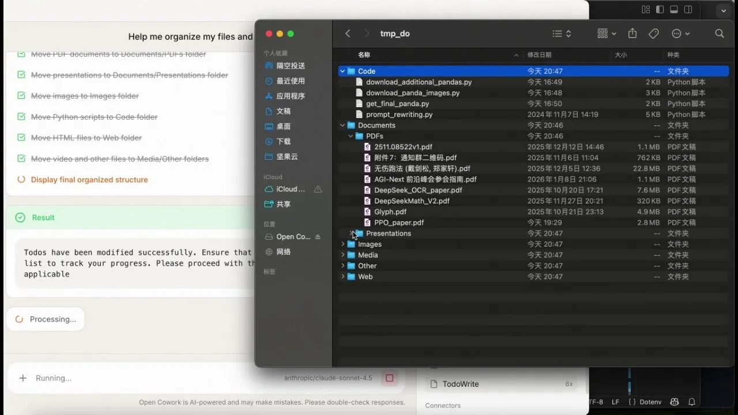Open the More actions ellipsis menu in Finder
This screenshot has width=738, height=415.
pyautogui.click(x=681, y=33)
